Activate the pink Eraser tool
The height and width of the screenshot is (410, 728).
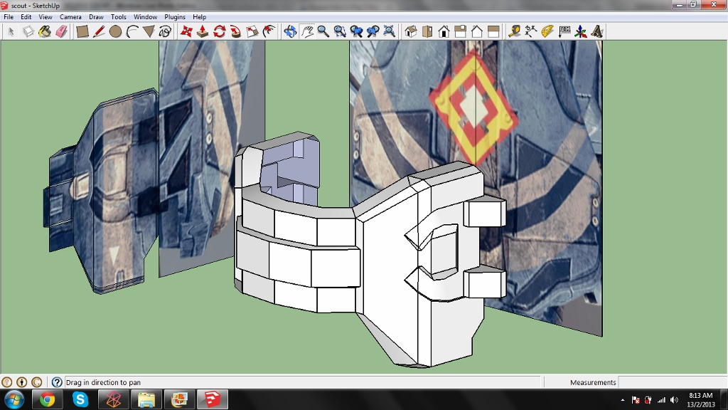point(61,31)
